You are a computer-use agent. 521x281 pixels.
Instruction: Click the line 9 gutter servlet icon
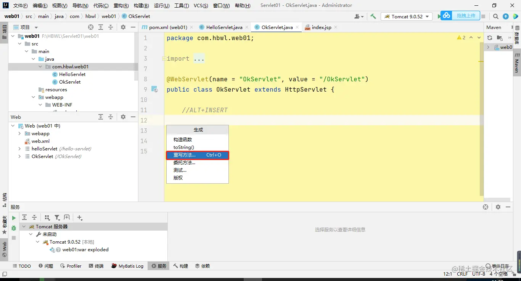[x=154, y=89]
